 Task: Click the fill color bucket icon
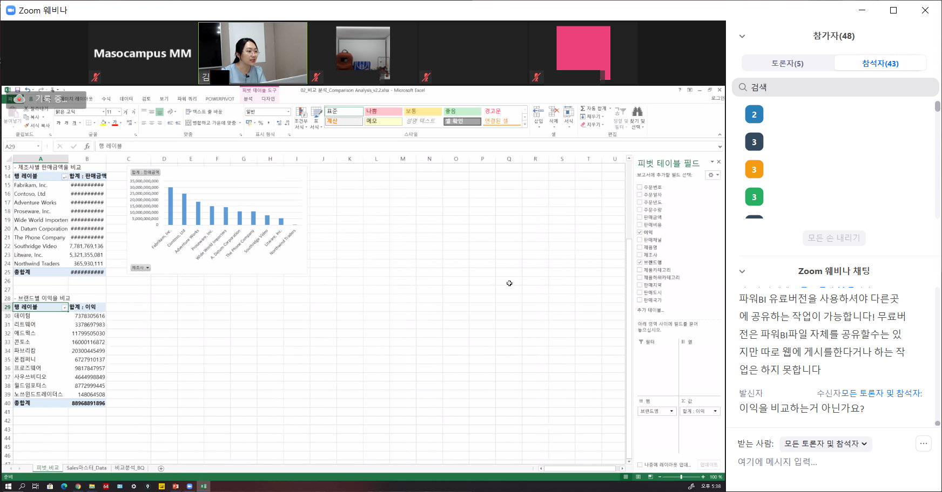pos(103,123)
